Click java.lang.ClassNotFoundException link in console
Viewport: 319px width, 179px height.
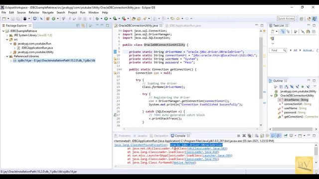pos(141,145)
